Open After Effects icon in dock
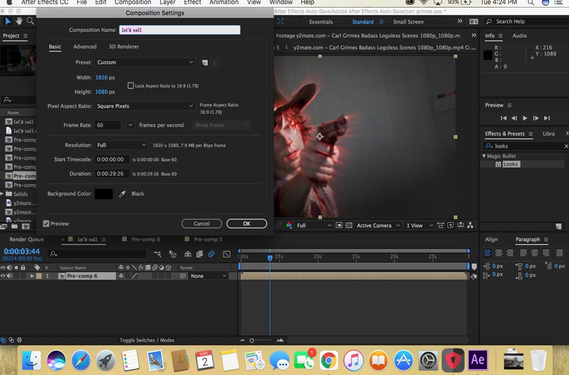 coord(477,360)
